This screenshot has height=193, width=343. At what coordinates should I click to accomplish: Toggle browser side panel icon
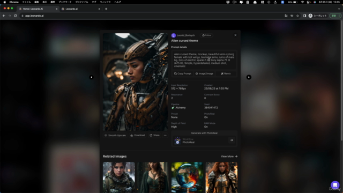tap(304, 16)
